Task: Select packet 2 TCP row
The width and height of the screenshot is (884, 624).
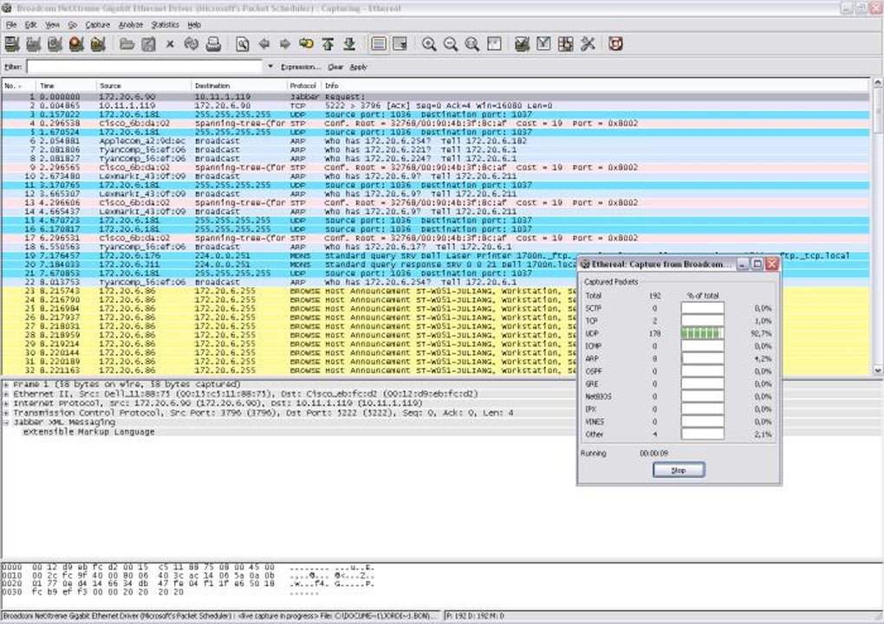Action: coord(435,106)
